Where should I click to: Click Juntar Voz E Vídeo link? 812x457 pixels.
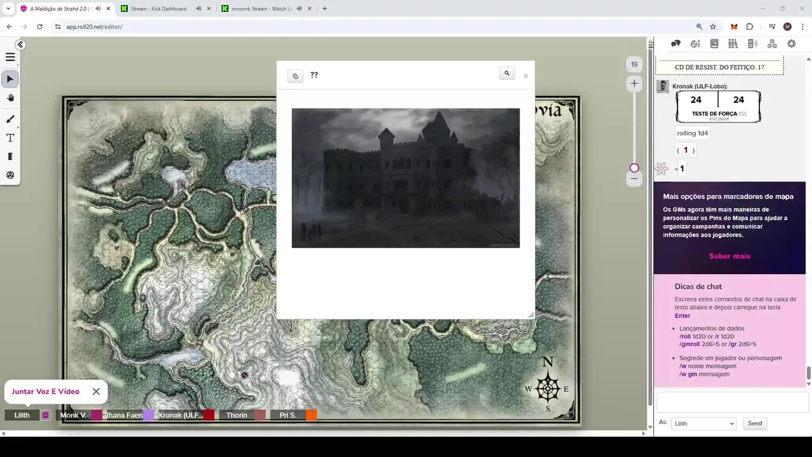tap(46, 392)
